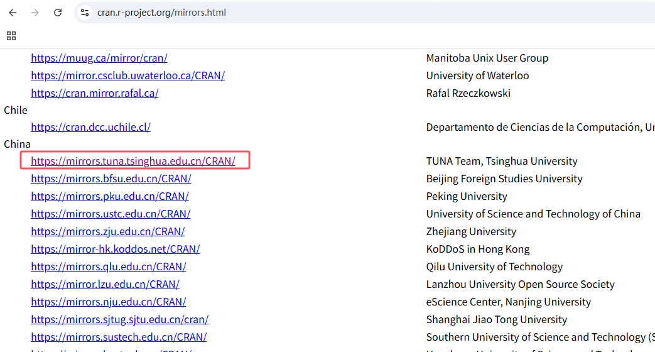Select Southern University of Science and Technology text
The width and height of the screenshot is (655, 352).
pos(541,336)
